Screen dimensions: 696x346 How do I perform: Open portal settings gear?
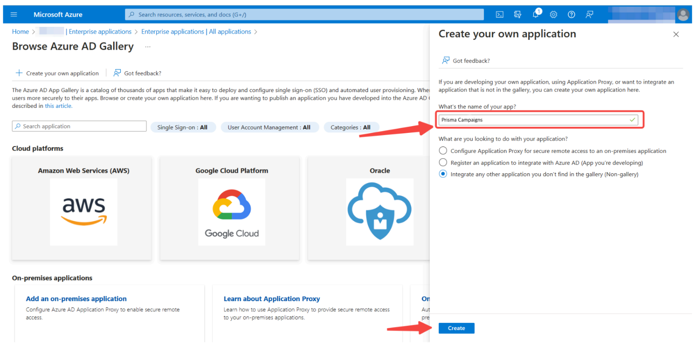(x=553, y=15)
